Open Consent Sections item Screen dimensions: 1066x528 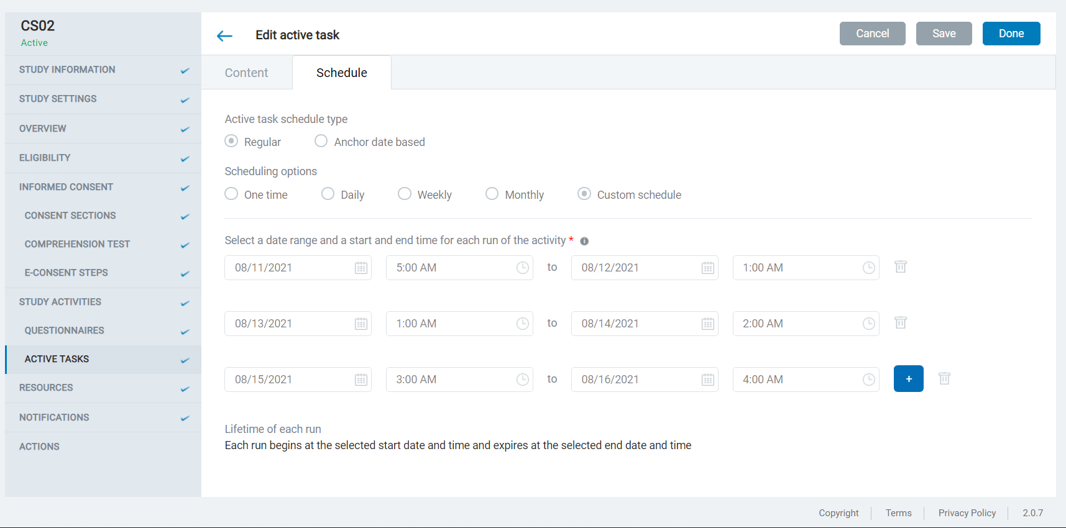[103, 216]
